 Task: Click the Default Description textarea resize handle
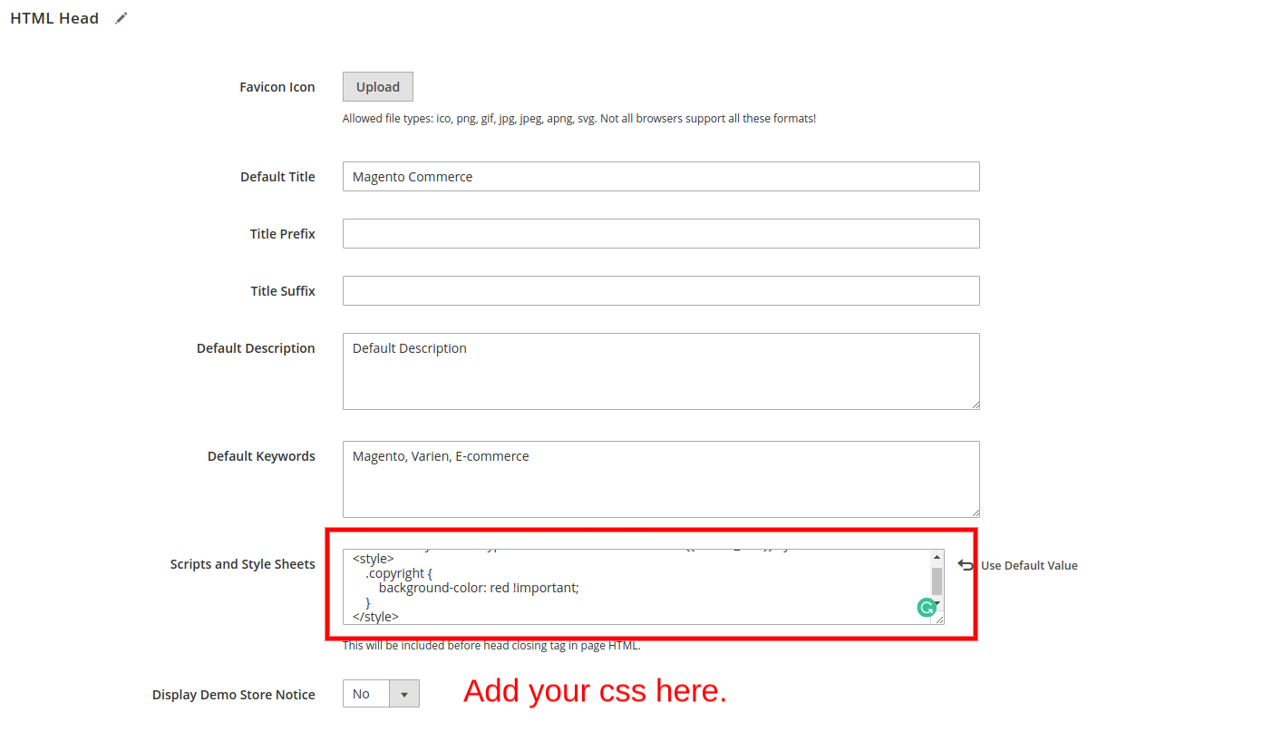975,405
